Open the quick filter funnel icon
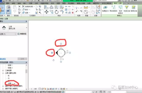The image size is (142, 93). [127, 7]
